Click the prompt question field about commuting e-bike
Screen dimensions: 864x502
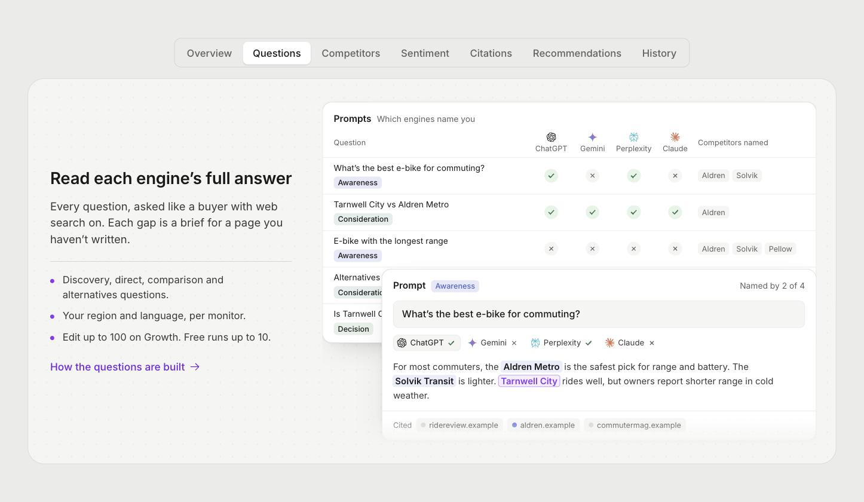tap(599, 314)
